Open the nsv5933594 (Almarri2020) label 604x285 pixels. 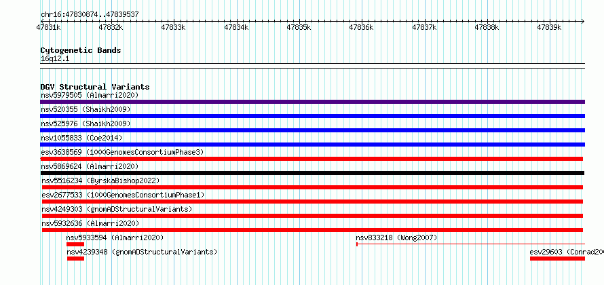[x=115, y=237]
